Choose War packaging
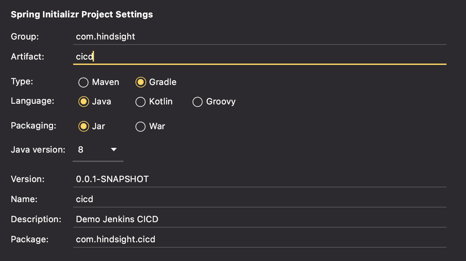466x261 pixels. 141,127
